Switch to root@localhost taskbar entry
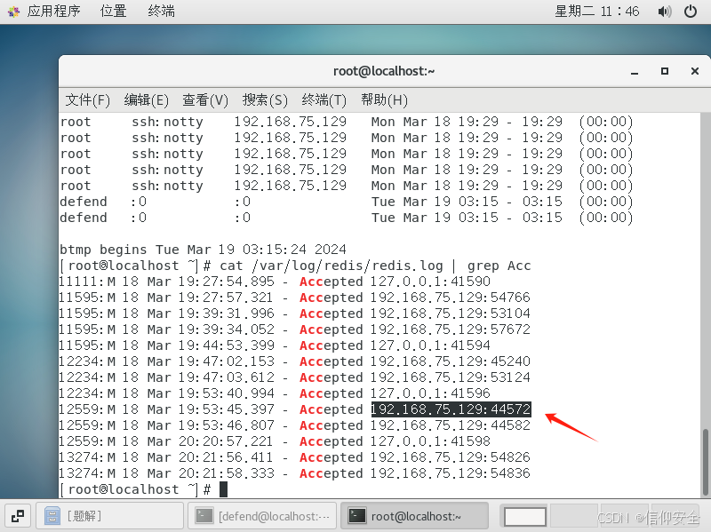 [414, 516]
